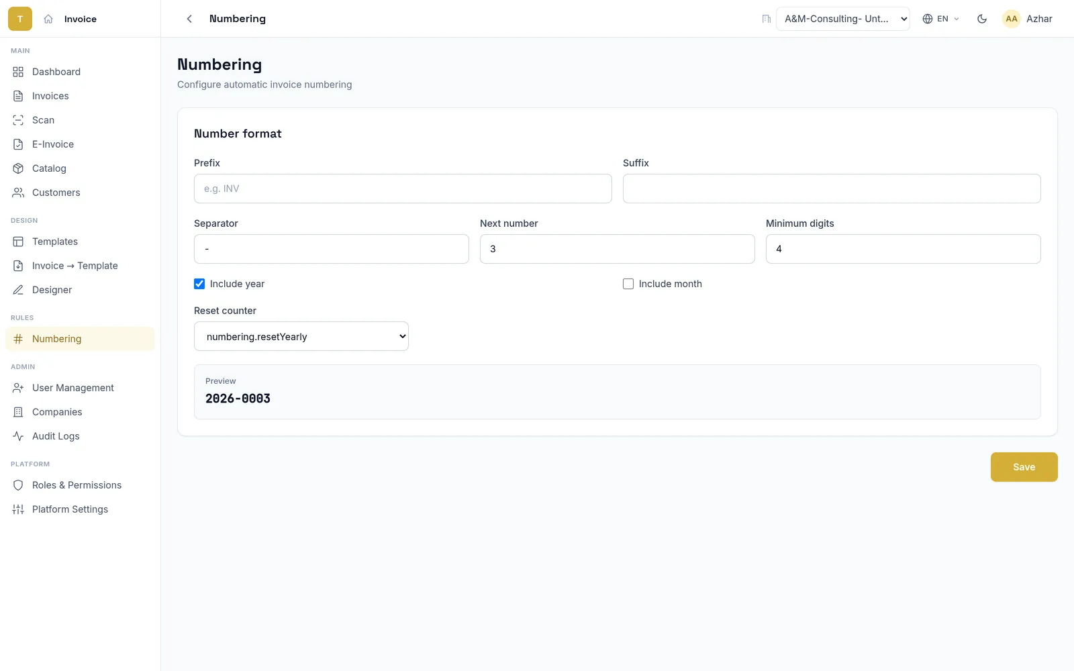
Task: Focus the Next number field
Action: 618,249
